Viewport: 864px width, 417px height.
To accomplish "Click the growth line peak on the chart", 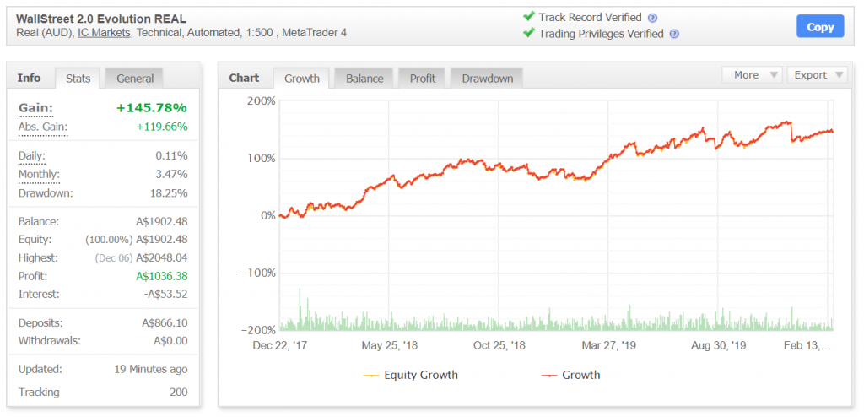I will coord(790,122).
